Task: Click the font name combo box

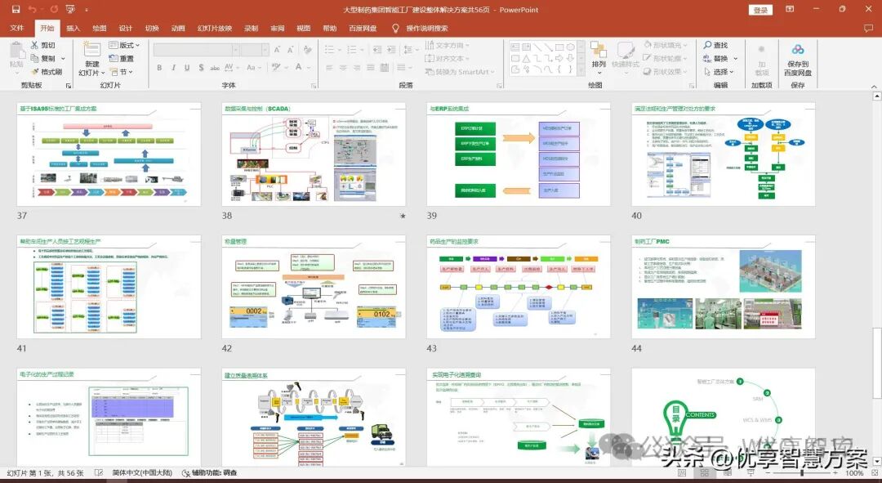Action: tap(196, 50)
